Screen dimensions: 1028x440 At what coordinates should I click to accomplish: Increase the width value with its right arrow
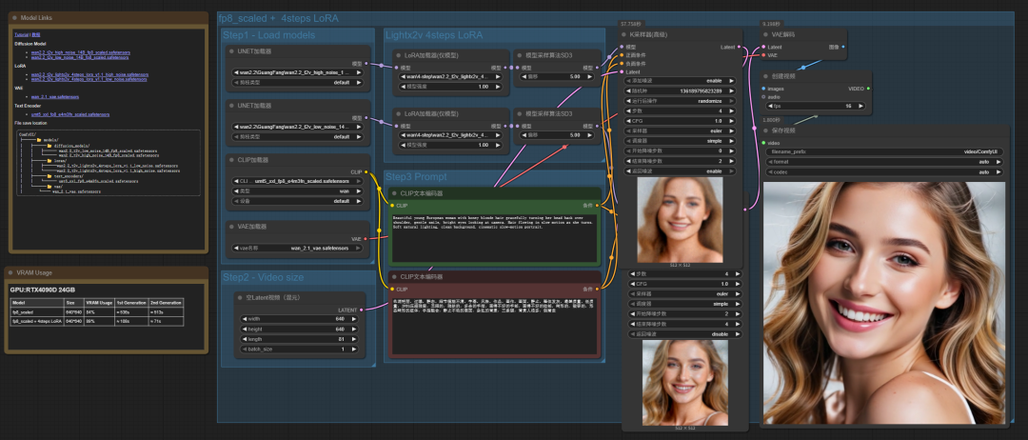(x=355, y=319)
